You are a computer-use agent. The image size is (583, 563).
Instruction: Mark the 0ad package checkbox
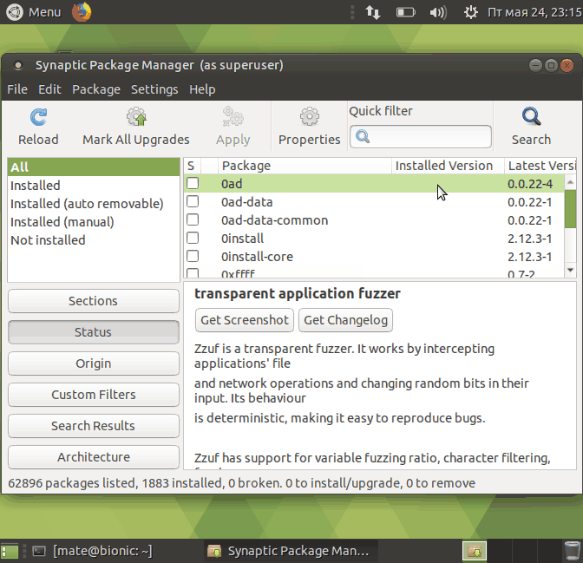coord(193,183)
